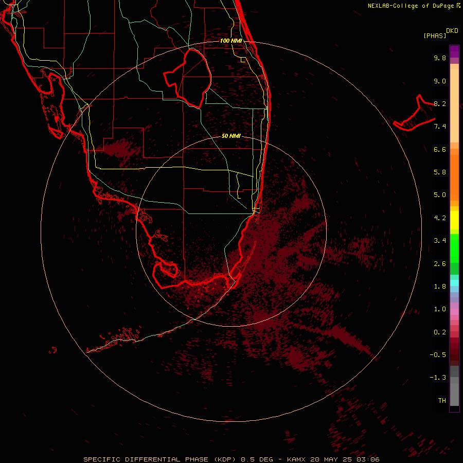
Task: Click the 9.0 value on color scale
Action: 440,81
